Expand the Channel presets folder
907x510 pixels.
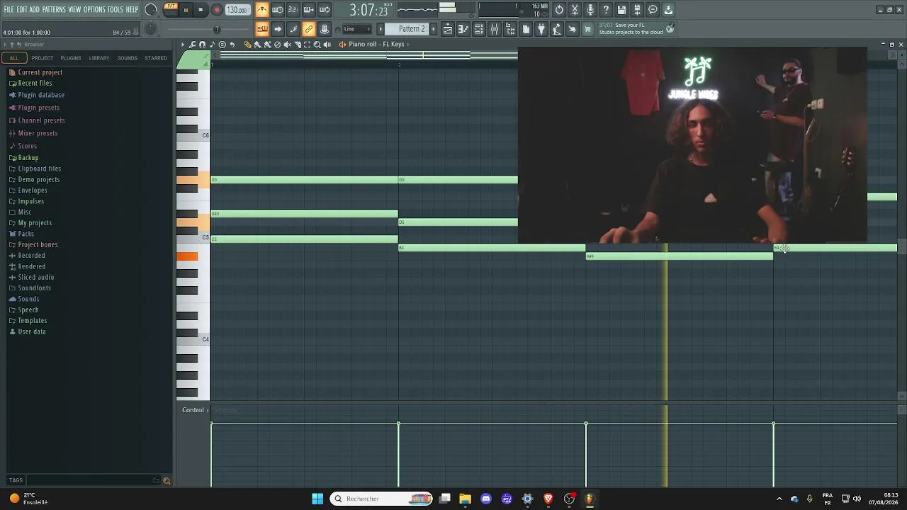pyautogui.click(x=41, y=120)
